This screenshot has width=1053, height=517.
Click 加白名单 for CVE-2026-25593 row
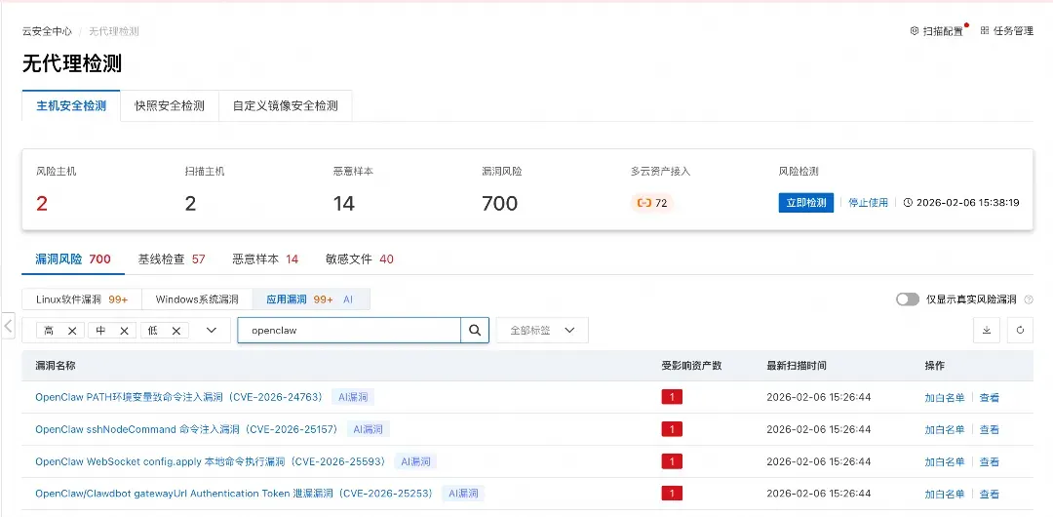pyautogui.click(x=944, y=461)
